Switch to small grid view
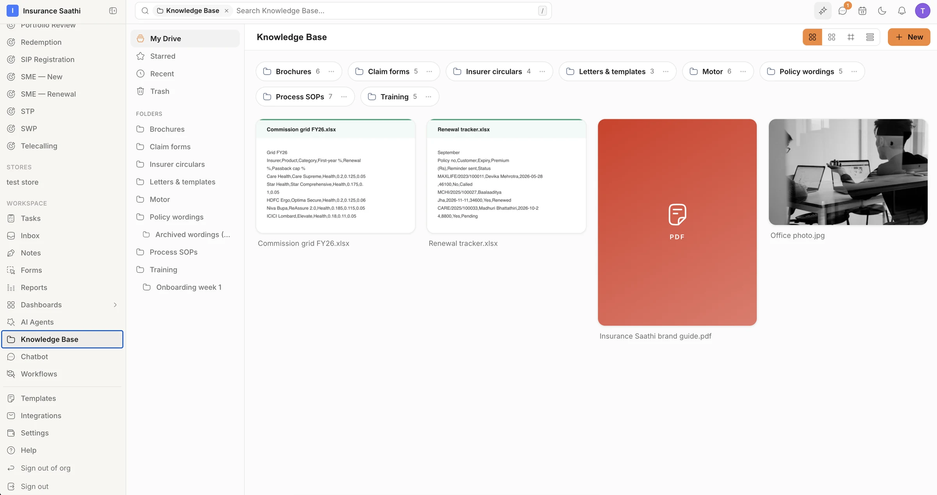The image size is (937, 495). coord(832,37)
